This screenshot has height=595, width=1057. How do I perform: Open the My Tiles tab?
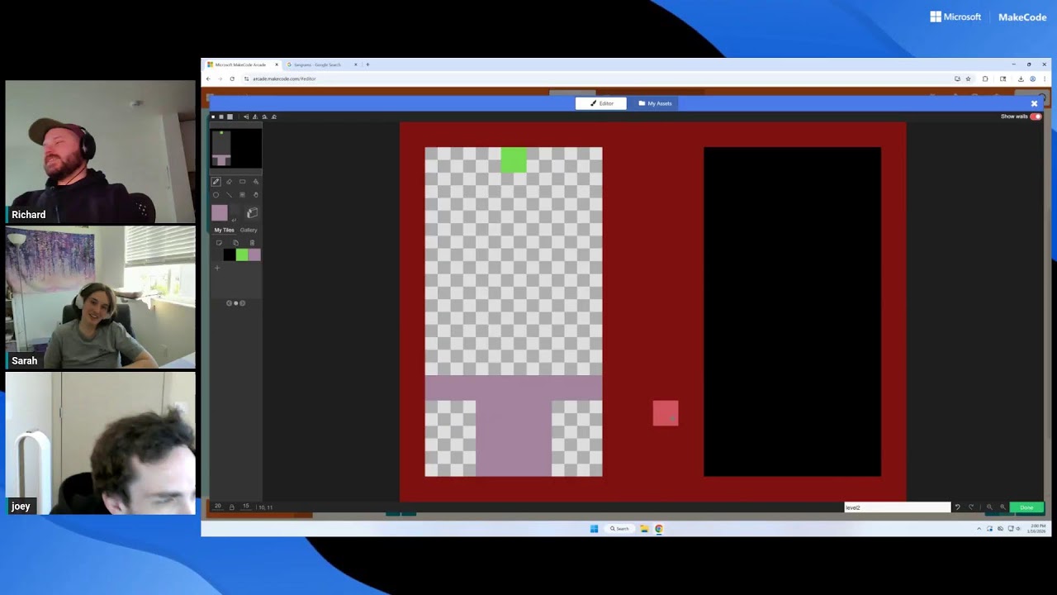coord(224,230)
